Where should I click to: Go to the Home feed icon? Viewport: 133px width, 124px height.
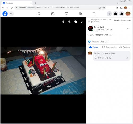point(39,14)
